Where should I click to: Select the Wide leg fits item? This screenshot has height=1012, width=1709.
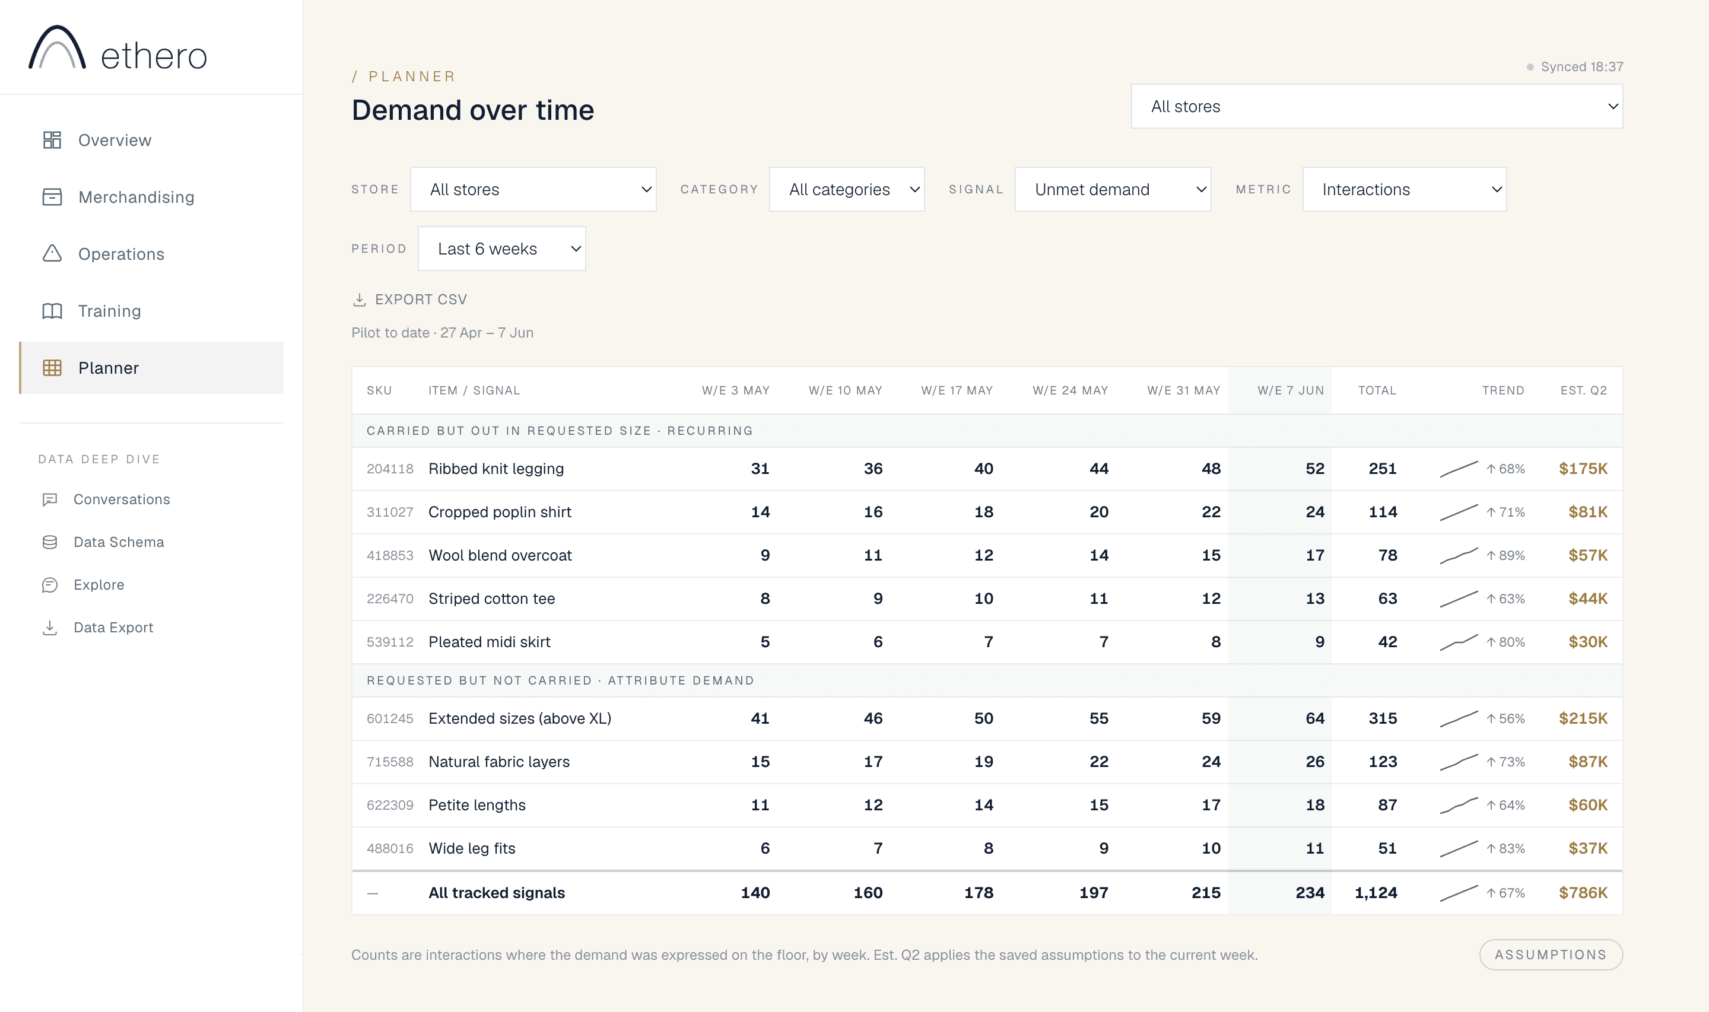tap(472, 848)
